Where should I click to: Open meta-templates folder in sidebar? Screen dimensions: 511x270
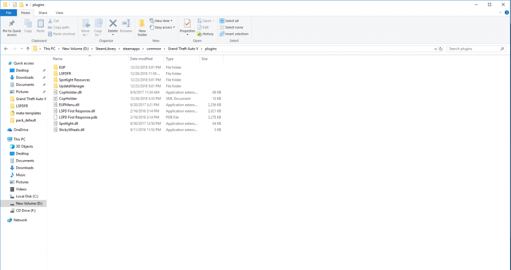click(x=28, y=113)
